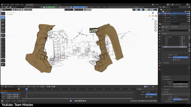Toggle visibility eye of 3 branch object
The width and height of the screenshot is (191, 107).
pyautogui.click(x=187, y=21)
